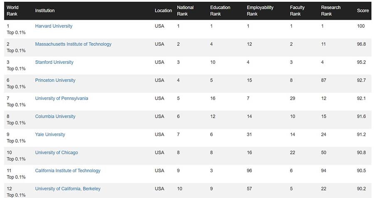Click the World Rank column header

click(12, 11)
